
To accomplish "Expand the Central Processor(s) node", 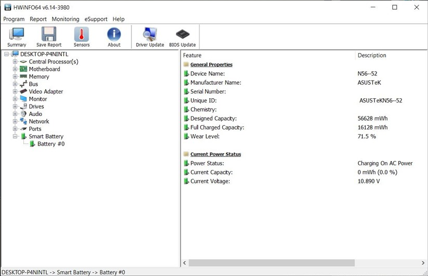I will point(15,62).
